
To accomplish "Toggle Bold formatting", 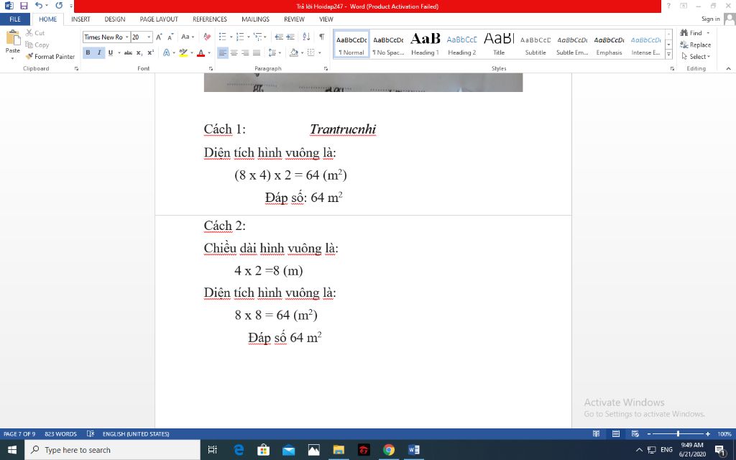I will [x=88, y=52].
